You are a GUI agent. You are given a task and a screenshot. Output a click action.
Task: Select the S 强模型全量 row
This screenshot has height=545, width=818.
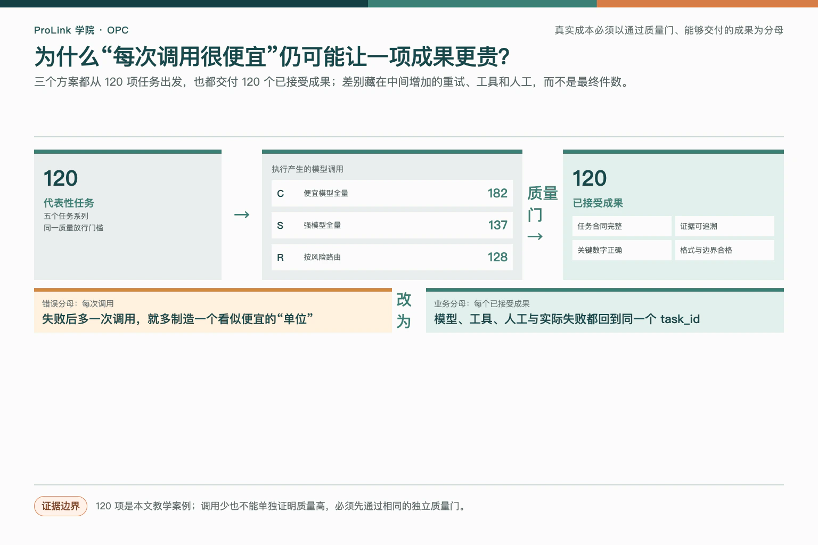pos(392,225)
